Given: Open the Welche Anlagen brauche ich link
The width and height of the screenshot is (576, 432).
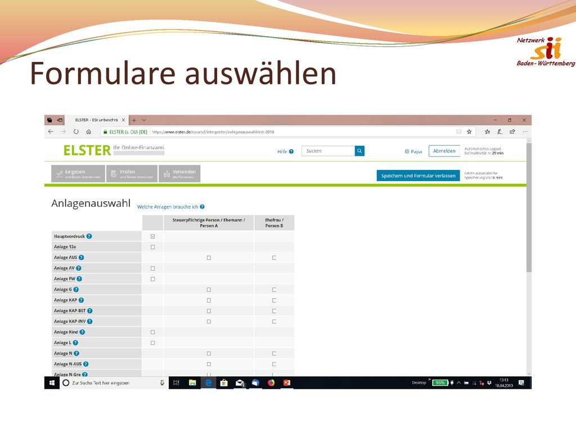Looking at the screenshot, I should (171, 207).
